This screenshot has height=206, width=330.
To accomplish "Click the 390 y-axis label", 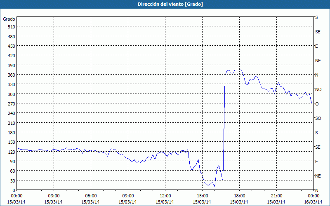I will [12, 66].
